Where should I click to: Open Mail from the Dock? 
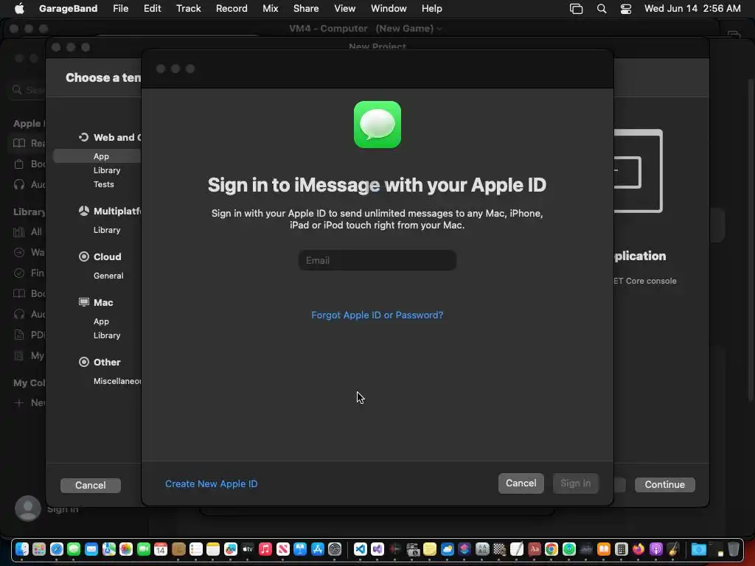[x=91, y=549]
